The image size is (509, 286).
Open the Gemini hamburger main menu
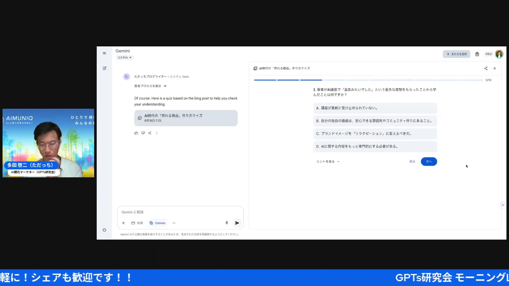pos(104,53)
